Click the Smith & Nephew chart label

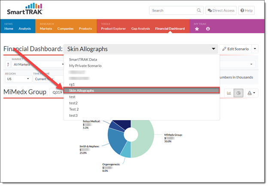pyautogui.click(x=89, y=149)
